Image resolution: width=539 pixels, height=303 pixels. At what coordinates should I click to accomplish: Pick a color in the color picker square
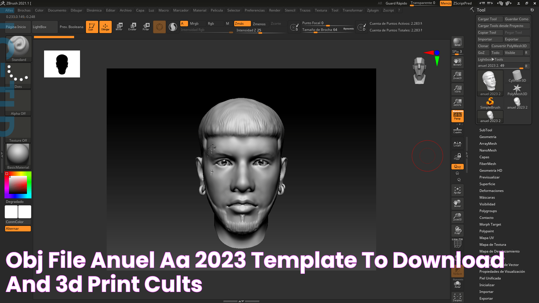pos(18,185)
